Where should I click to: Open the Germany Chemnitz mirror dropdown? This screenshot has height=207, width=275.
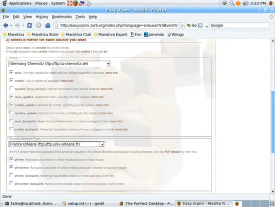tap(59, 64)
